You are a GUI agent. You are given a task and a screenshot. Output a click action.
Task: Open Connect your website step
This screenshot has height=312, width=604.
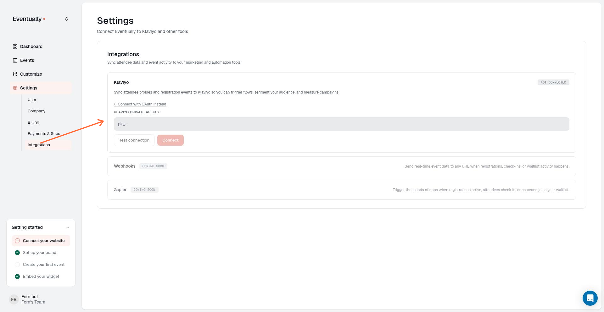(x=41, y=241)
